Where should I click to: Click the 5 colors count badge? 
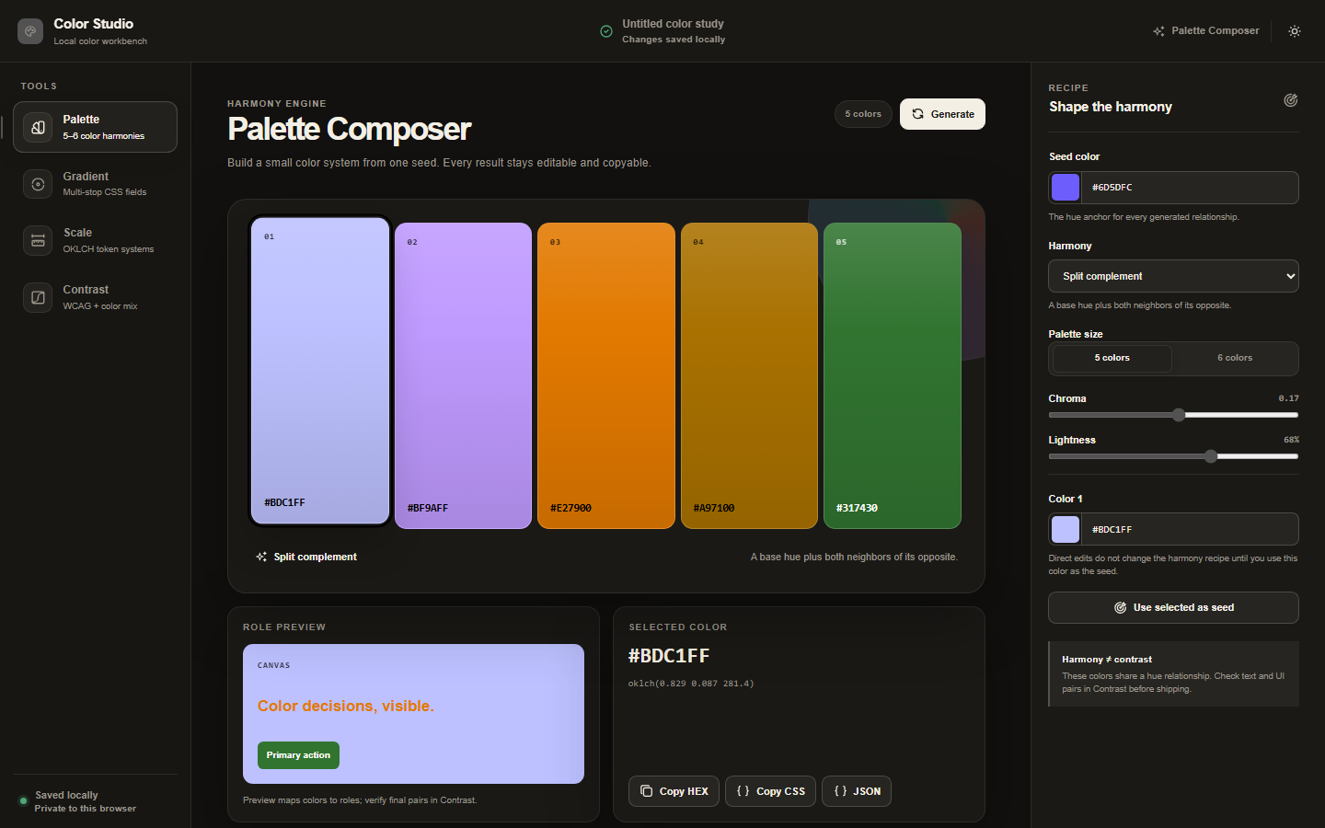pos(863,114)
